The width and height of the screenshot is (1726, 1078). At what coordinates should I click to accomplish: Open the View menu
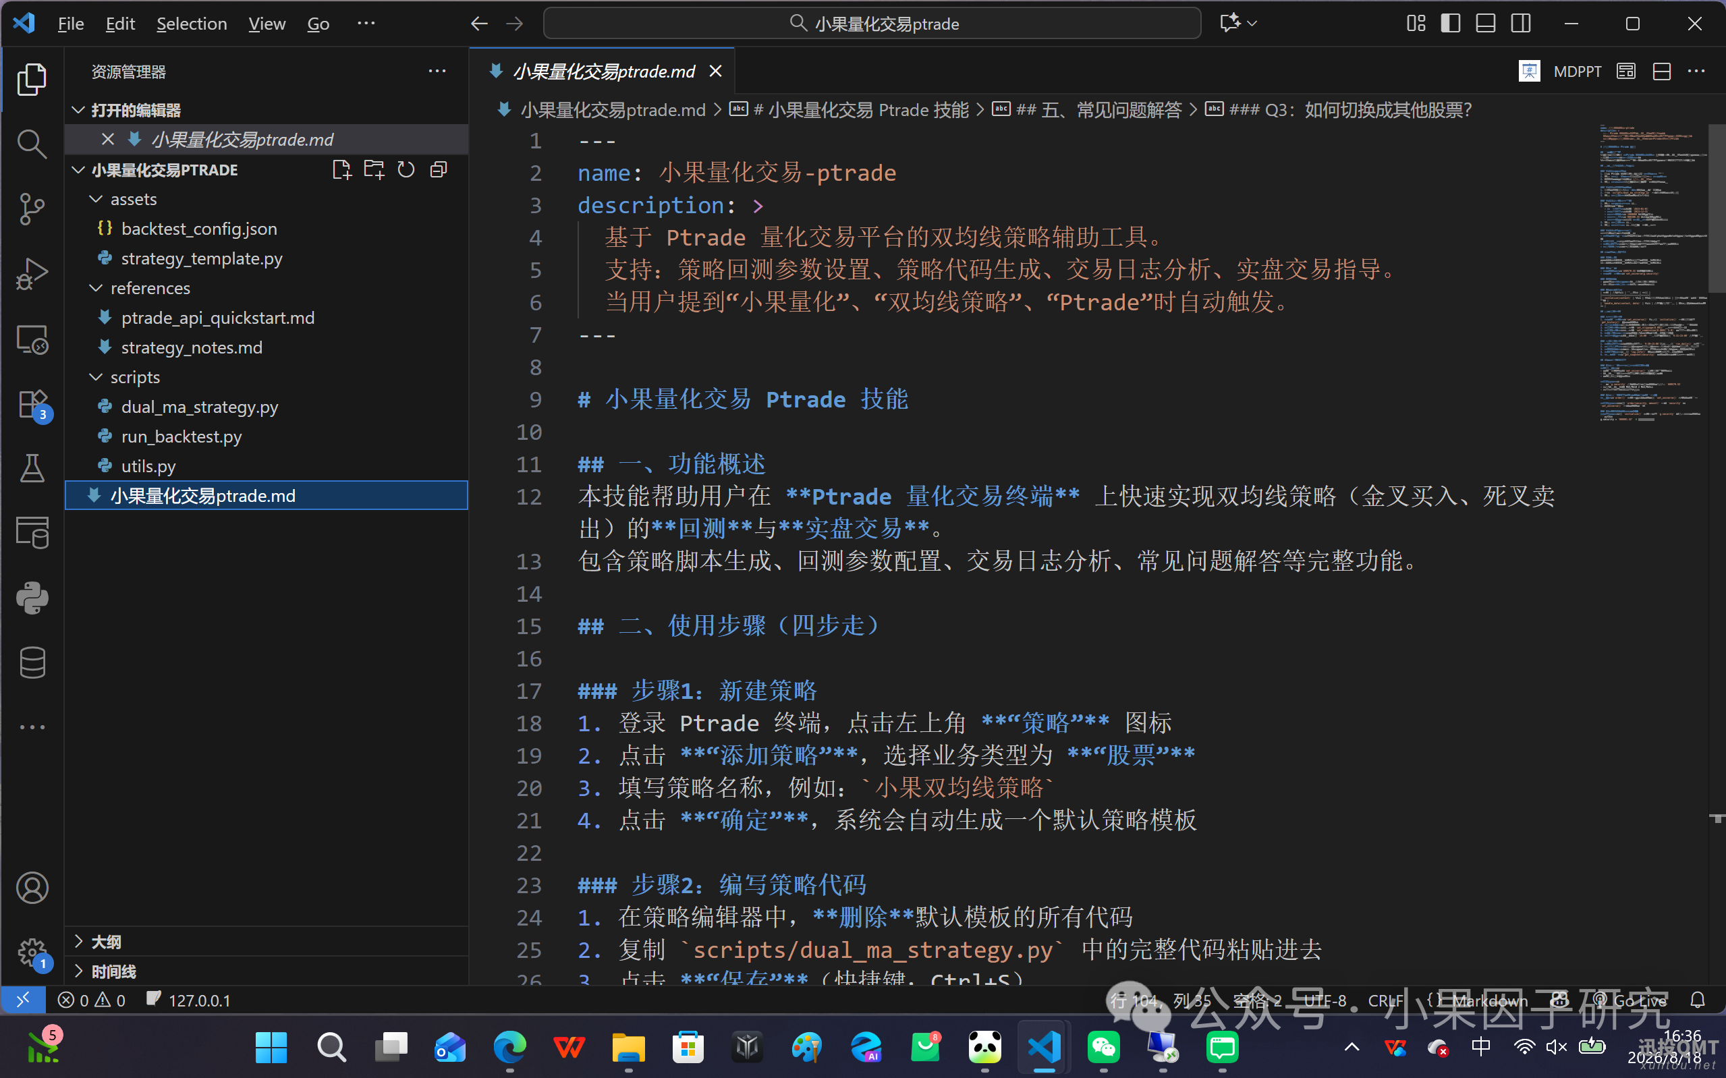267,24
